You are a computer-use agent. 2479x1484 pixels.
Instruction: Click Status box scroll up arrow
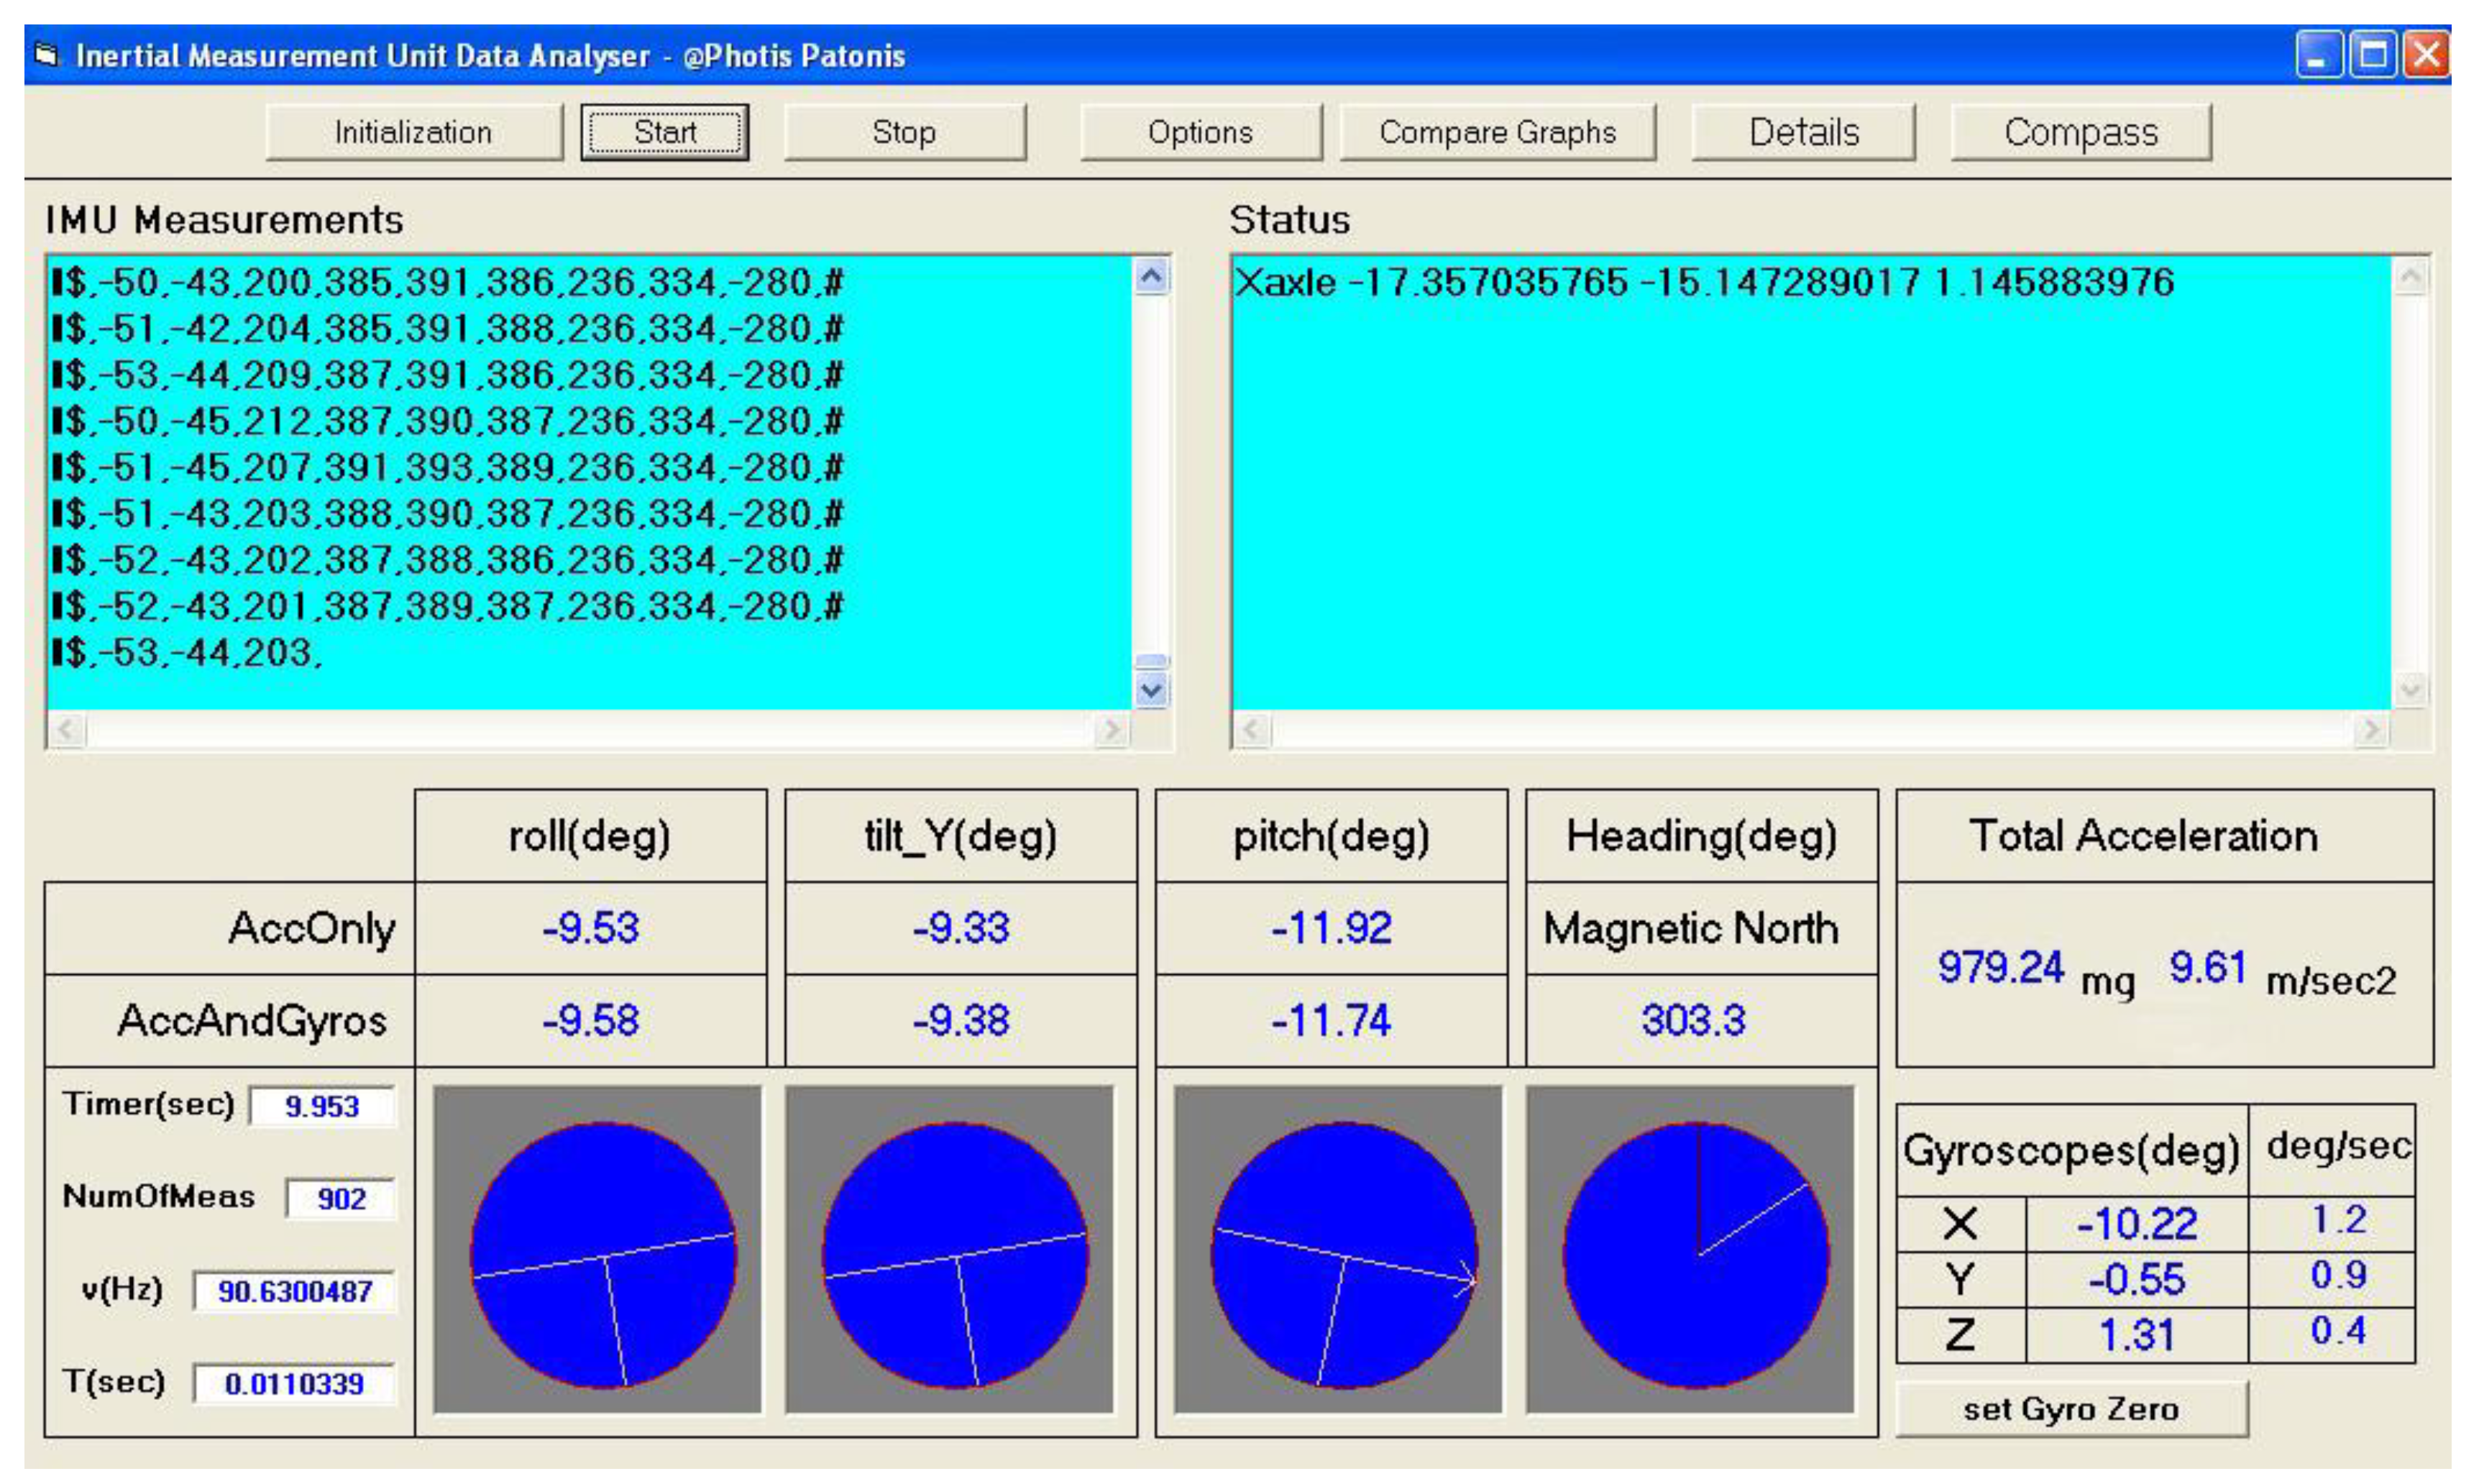(2411, 277)
